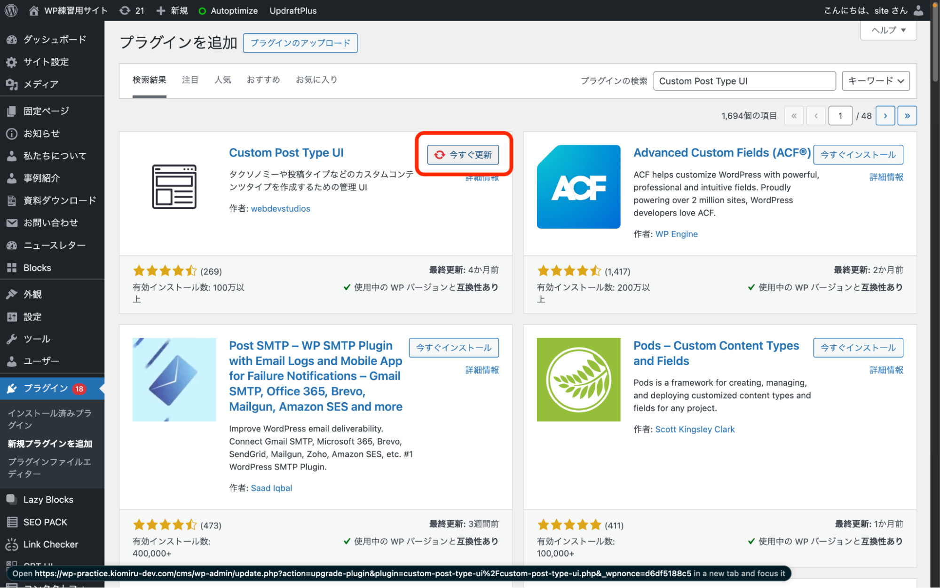Click the メディア icon in sidebar

click(12, 84)
